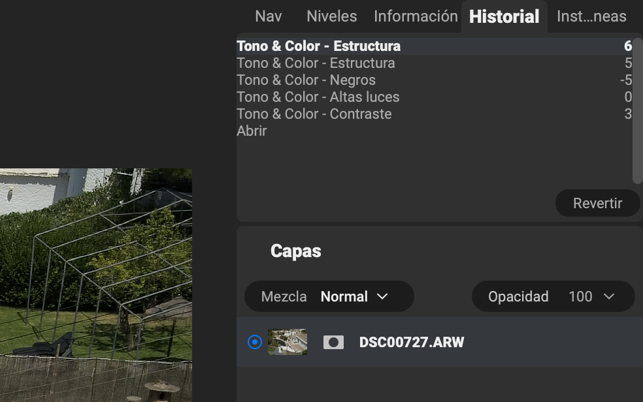Click the DSC00727.ARW layer name
Viewport: 643px width, 402px height.
pyautogui.click(x=412, y=343)
